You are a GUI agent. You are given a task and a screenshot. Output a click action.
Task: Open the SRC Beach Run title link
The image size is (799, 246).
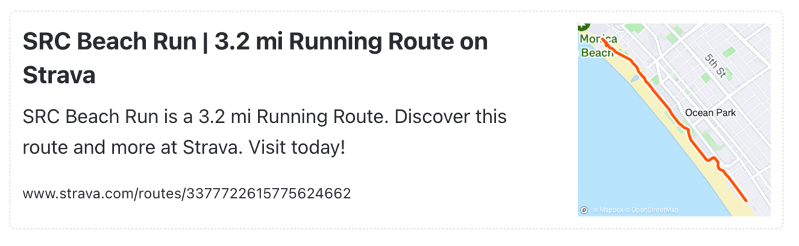[255, 58]
